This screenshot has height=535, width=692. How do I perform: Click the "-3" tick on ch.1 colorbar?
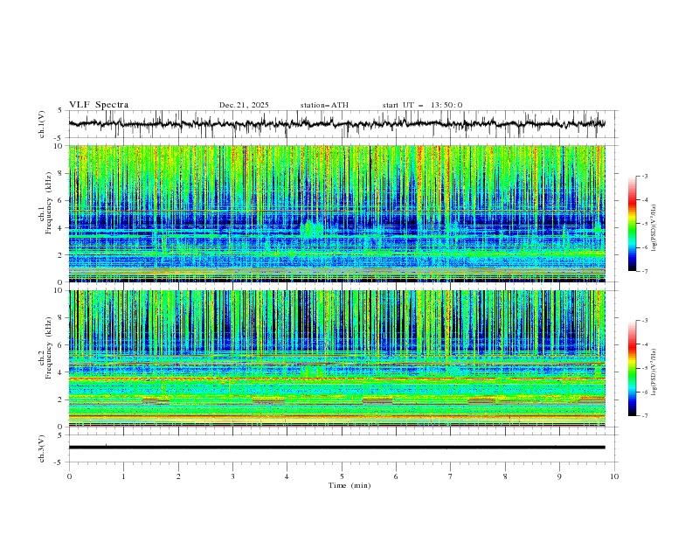click(x=645, y=176)
